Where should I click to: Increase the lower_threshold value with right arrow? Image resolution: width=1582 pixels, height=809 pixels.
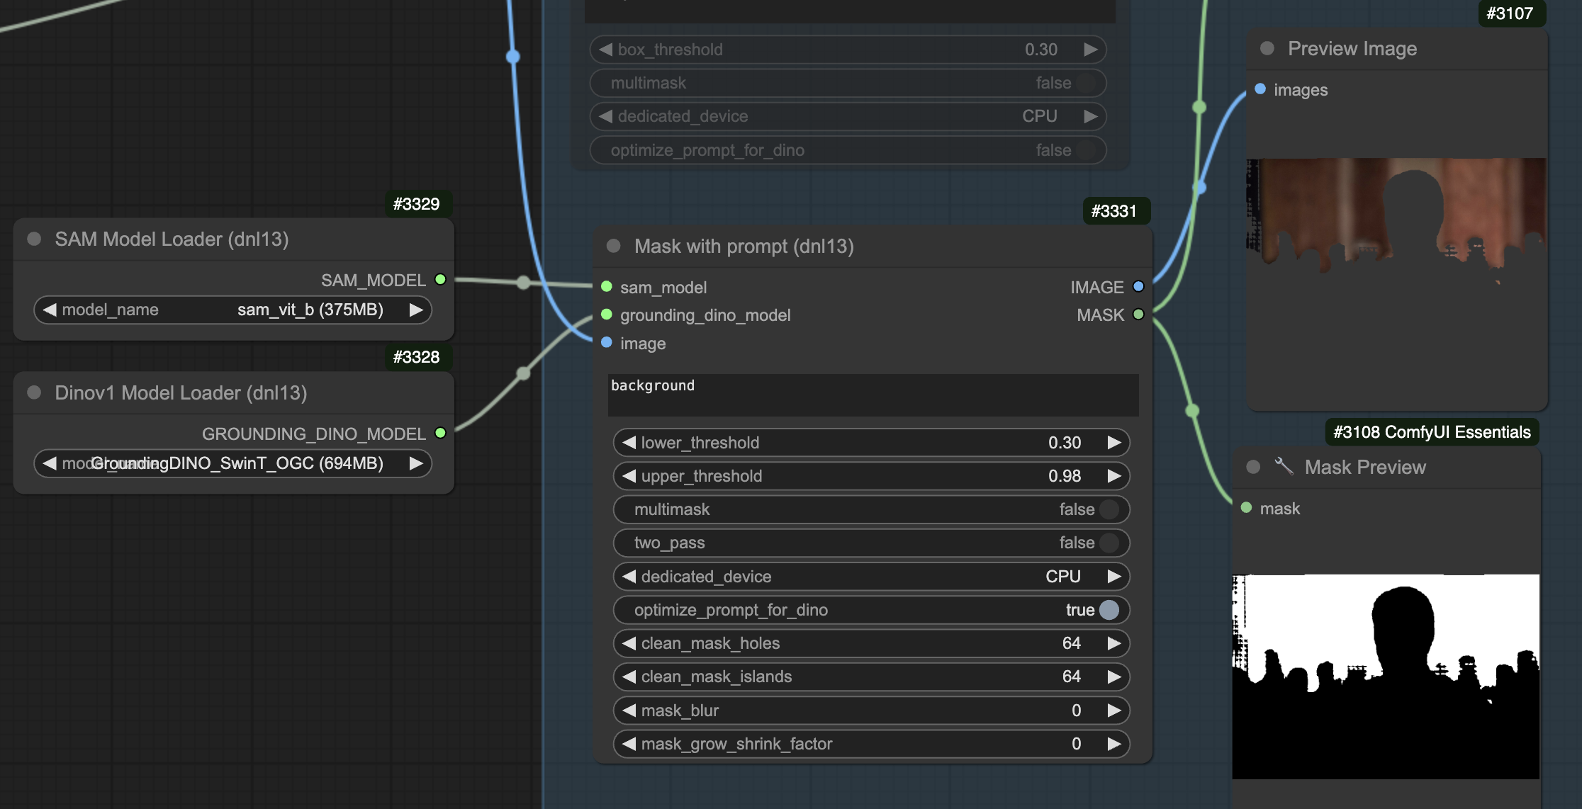point(1114,443)
